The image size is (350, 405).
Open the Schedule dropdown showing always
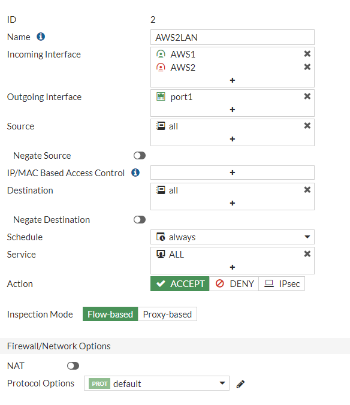pyautogui.click(x=232, y=237)
